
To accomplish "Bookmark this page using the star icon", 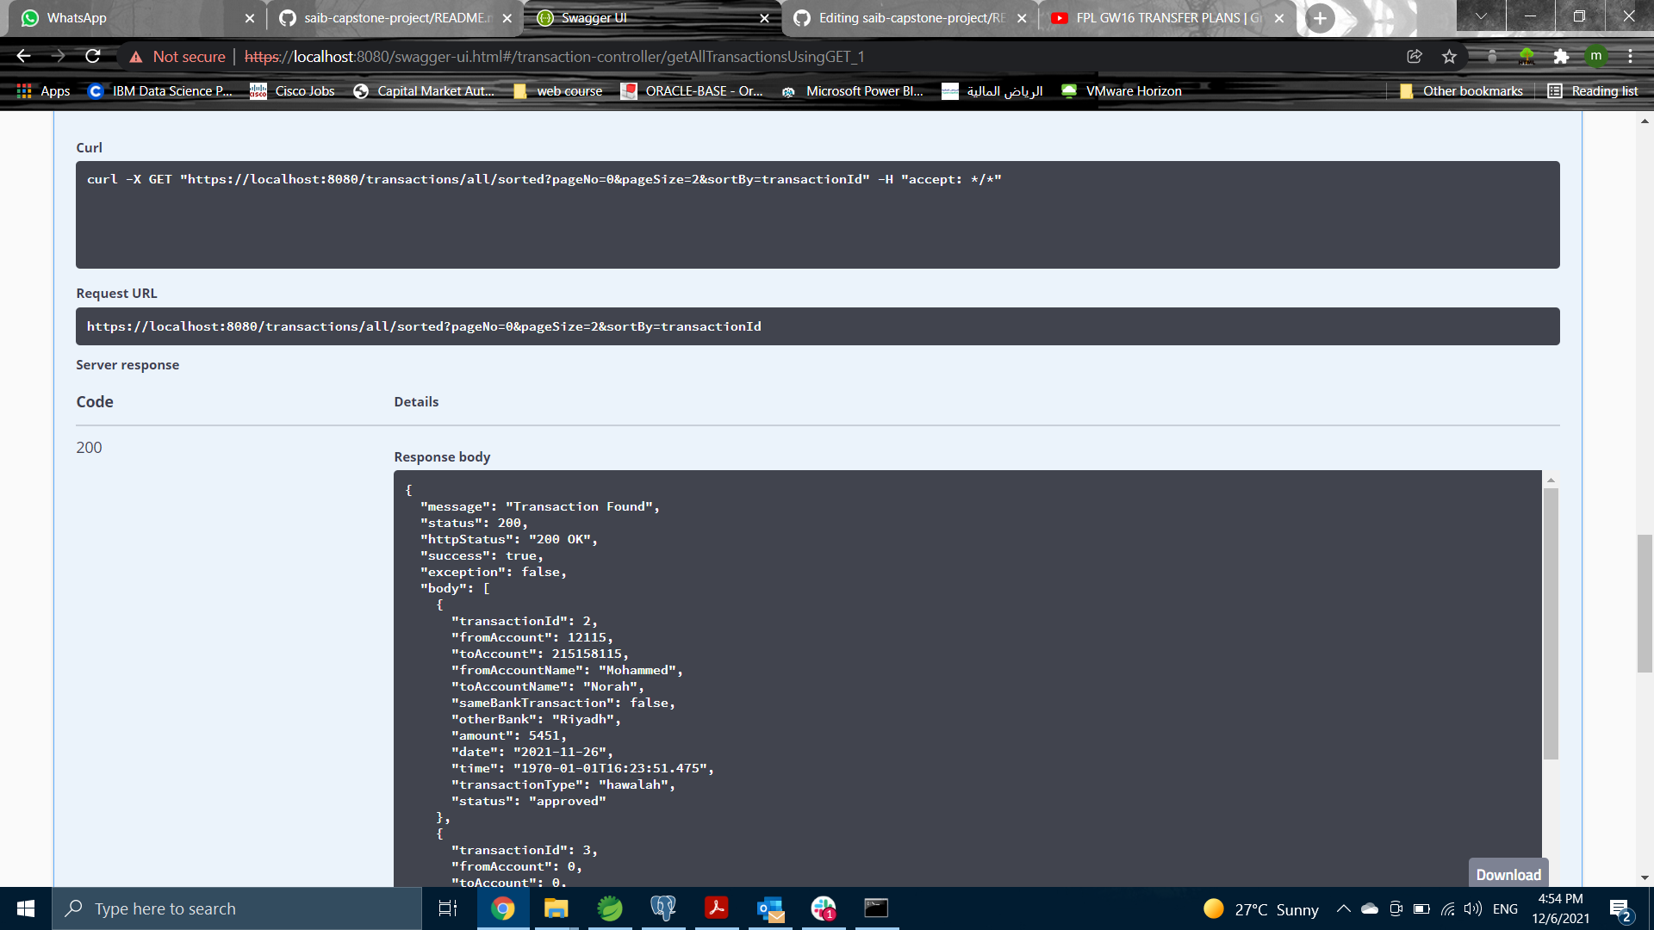I will [1449, 57].
